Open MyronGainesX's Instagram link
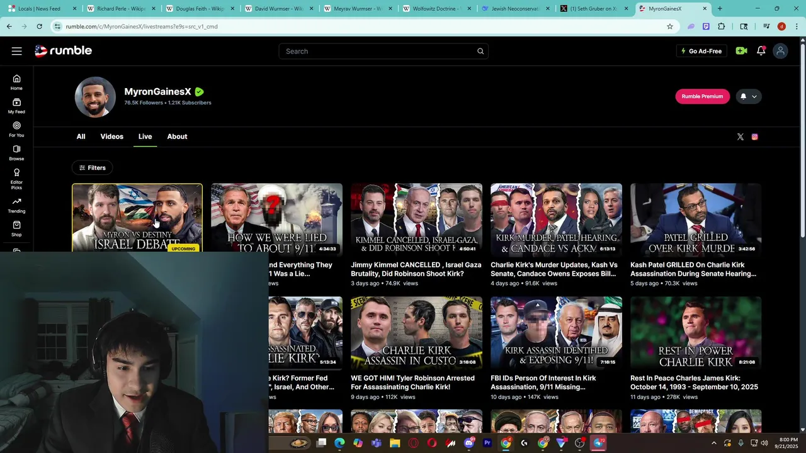Image resolution: width=806 pixels, height=453 pixels. [754, 137]
